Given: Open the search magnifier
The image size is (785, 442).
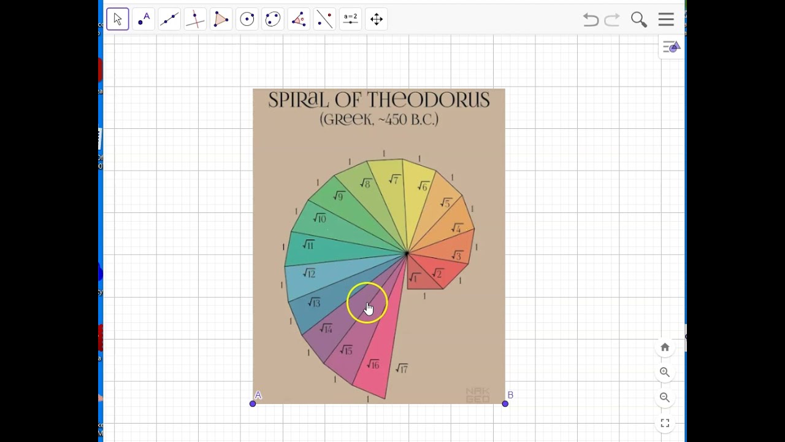Looking at the screenshot, I should coord(639,20).
